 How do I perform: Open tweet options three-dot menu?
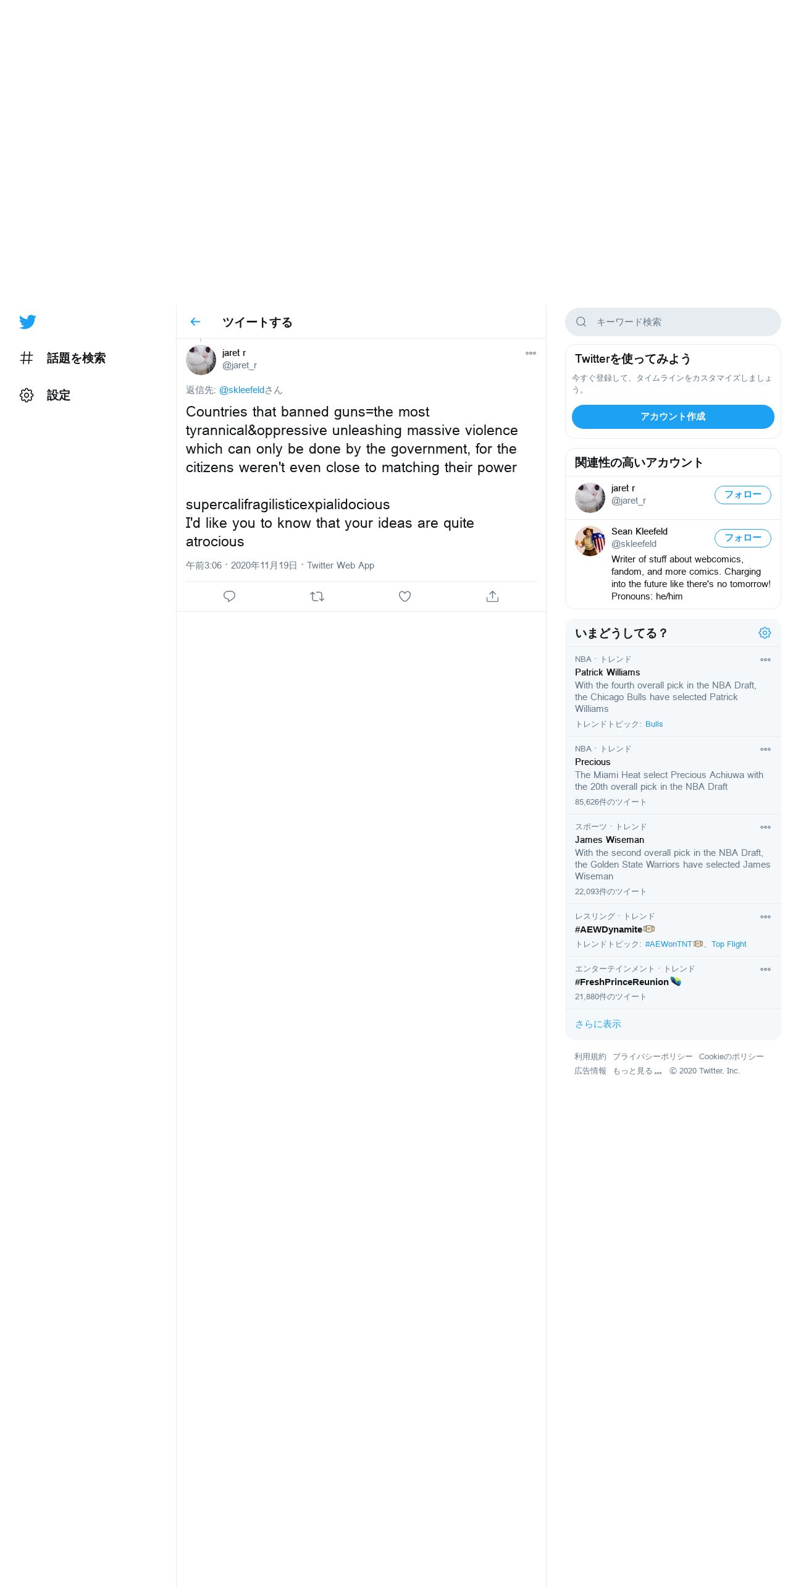[x=531, y=353]
